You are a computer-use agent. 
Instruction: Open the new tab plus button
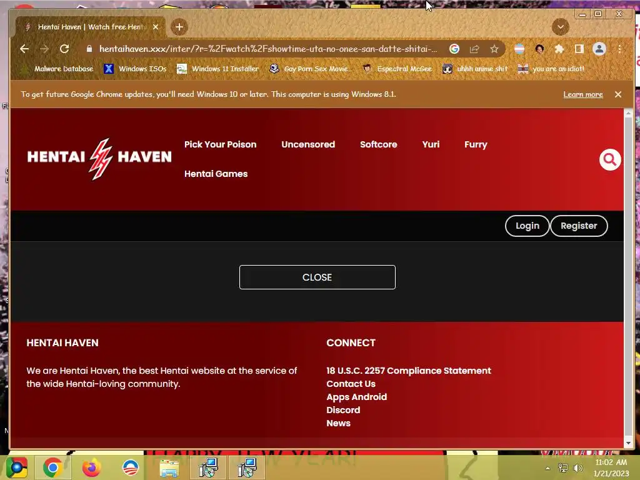coord(179,27)
